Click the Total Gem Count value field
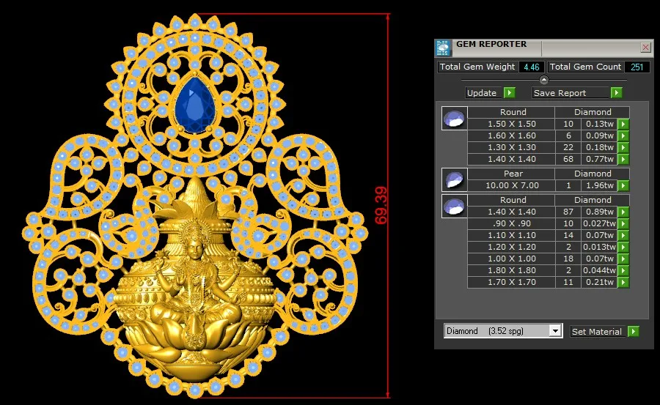The height and width of the screenshot is (405, 660). click(x=637, y=67)
